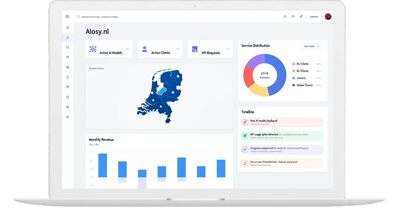Open the hamburger menu top left
The width and height of the screenshot is (399, 220).
click(67, 16)
